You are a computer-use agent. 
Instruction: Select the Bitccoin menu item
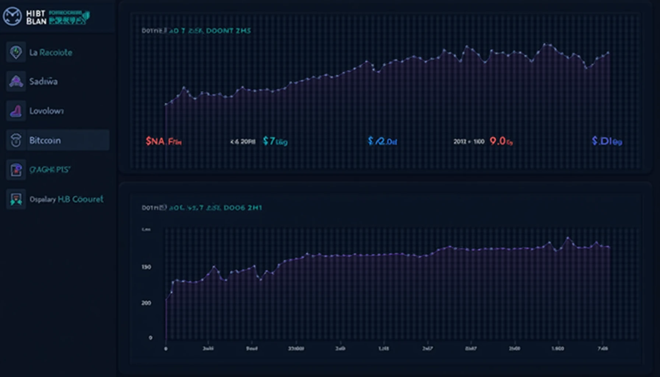pyautogui.click(x=57, y=140)
